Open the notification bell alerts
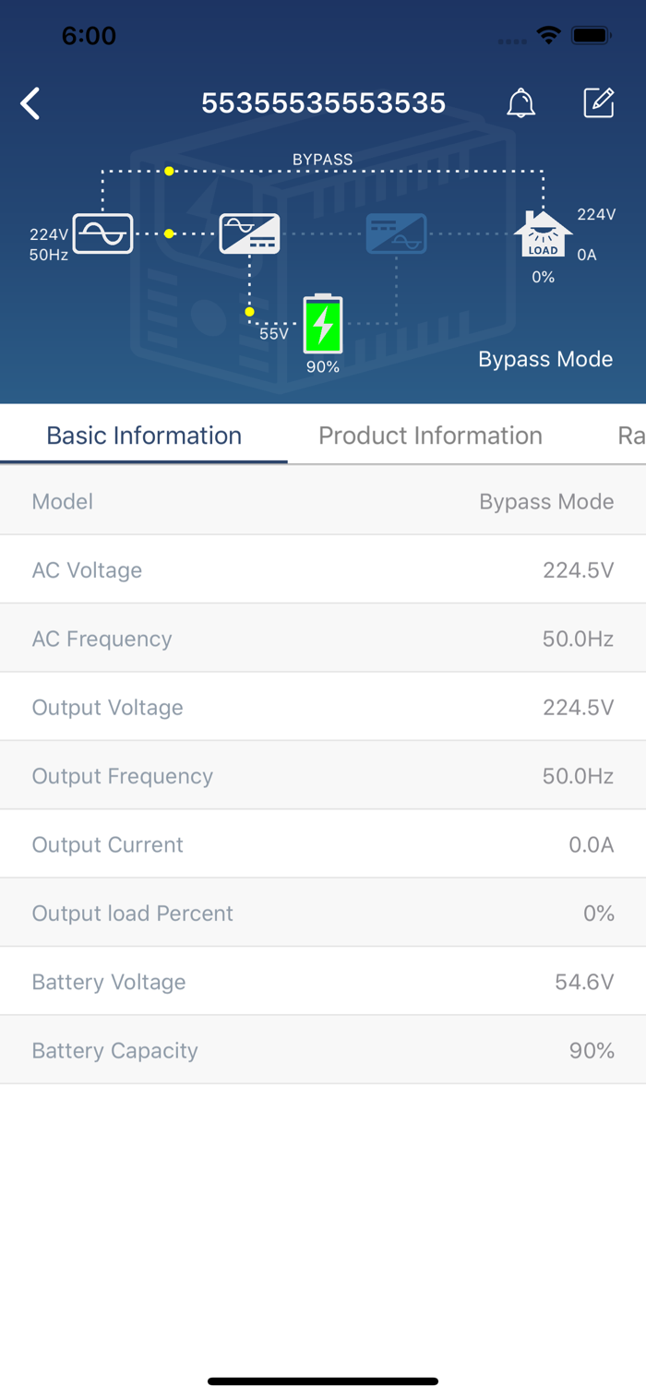The width and height of the screenshot is (646, 1398). pyautogui.click(x=521, y=103)
